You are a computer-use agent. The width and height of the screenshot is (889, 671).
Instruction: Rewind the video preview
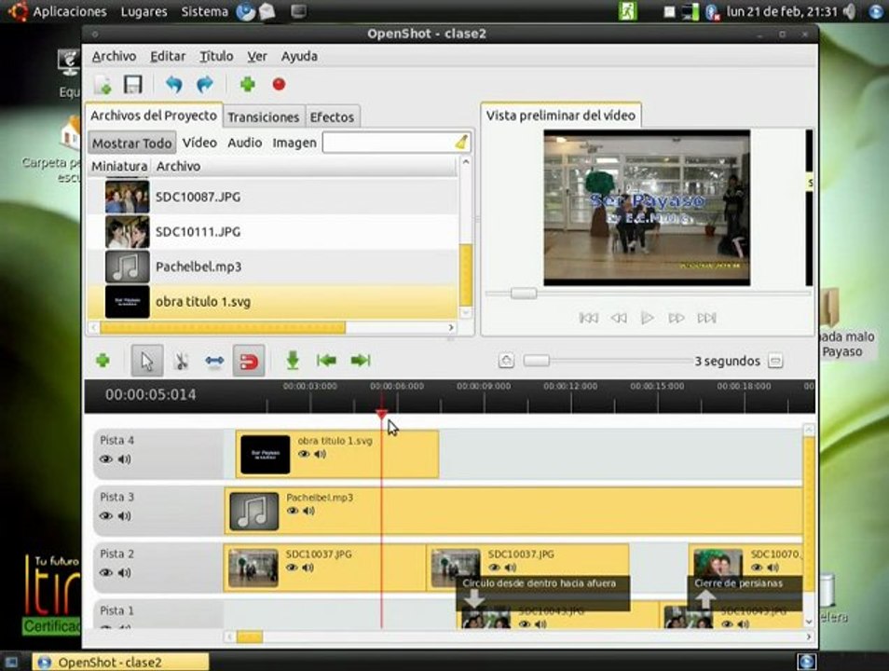(619, 318)
